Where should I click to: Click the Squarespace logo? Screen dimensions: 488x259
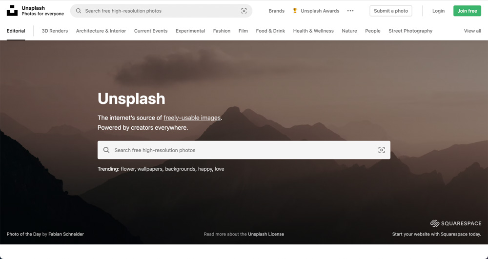click(456, 223)
